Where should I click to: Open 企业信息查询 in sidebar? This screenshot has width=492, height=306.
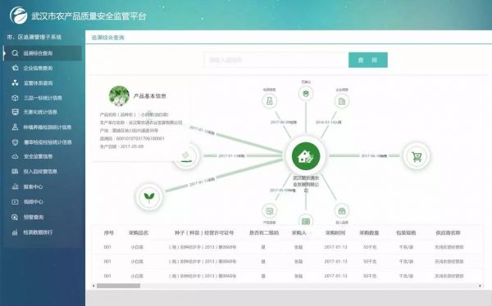38,68
